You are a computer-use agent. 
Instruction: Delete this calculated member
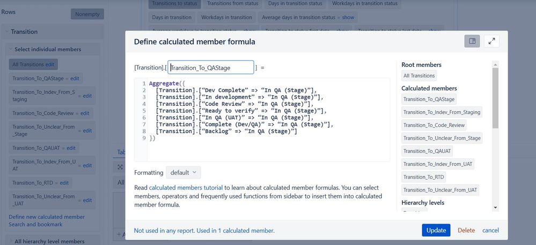tap(466, 231)
